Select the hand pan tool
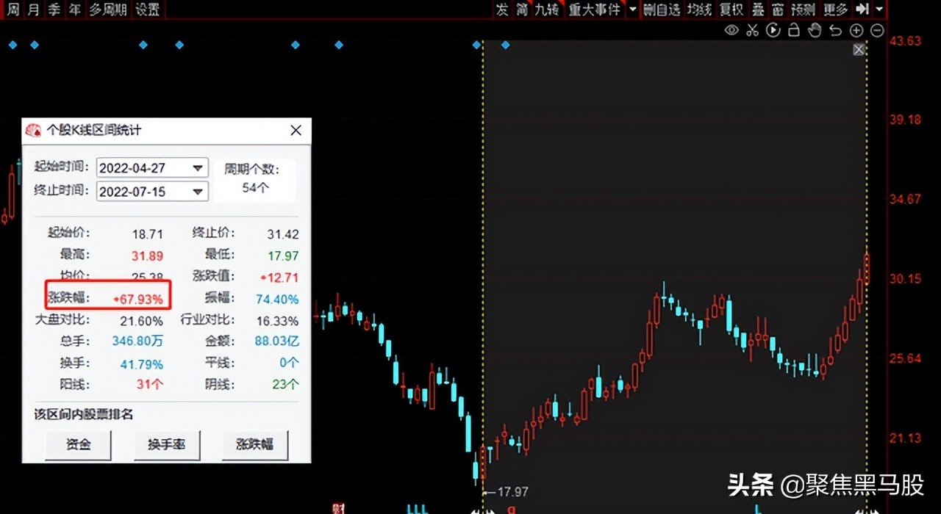 814,29
